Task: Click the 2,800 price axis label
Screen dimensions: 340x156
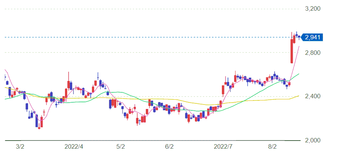Action: [x=313, y=53]
